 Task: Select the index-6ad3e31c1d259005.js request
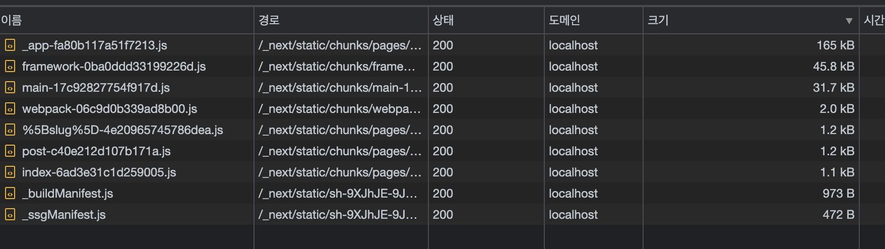(x=99, y=172)
